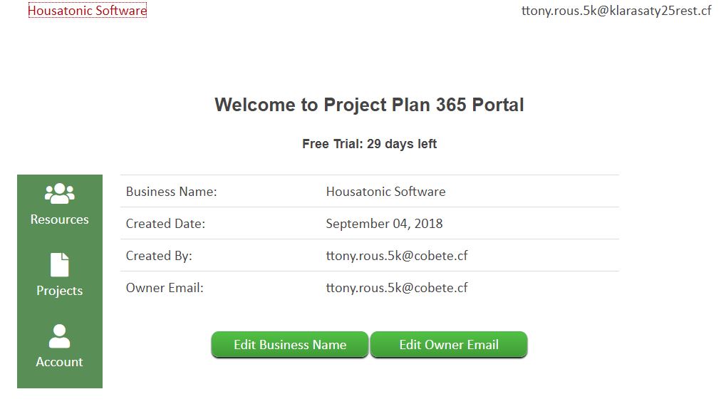Click the Created By: field label
Image resolution: width=726 pixels, height=404 pixels.
(x=159, y=256)
